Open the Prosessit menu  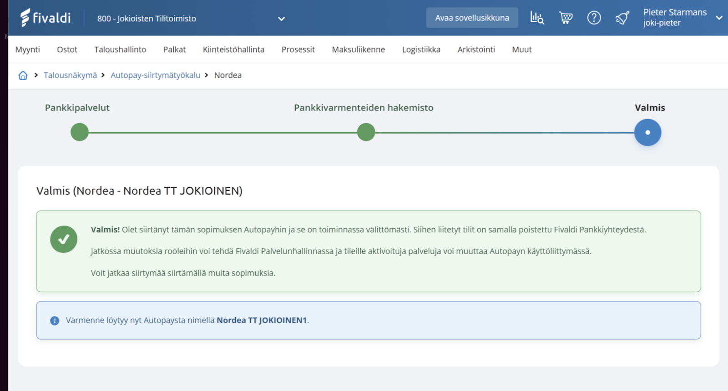point(298,50)
